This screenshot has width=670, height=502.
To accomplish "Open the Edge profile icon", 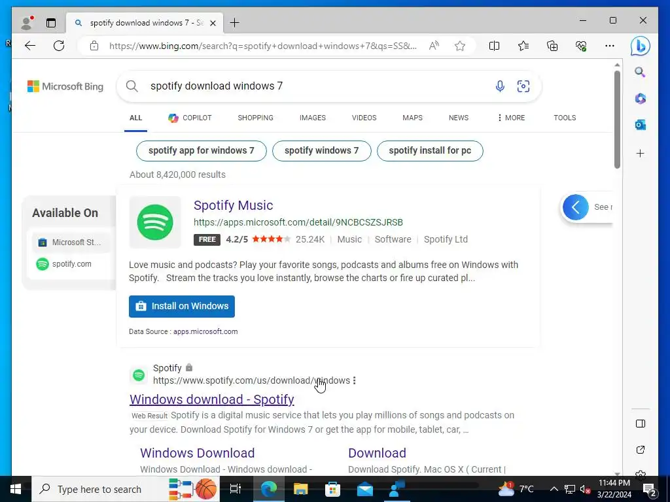I will [x=27, y=23].
